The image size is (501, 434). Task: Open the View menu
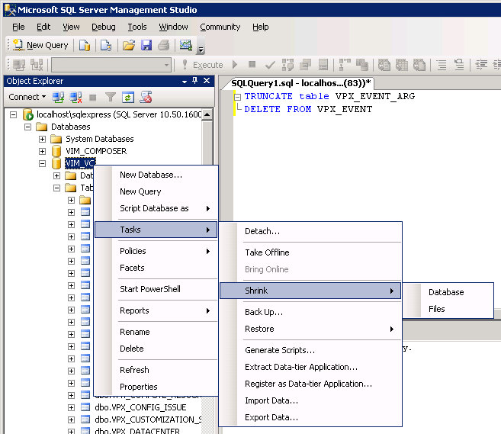point(71,27)
